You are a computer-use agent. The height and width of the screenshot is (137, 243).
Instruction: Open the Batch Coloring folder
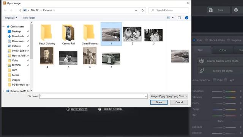(47, 35)
